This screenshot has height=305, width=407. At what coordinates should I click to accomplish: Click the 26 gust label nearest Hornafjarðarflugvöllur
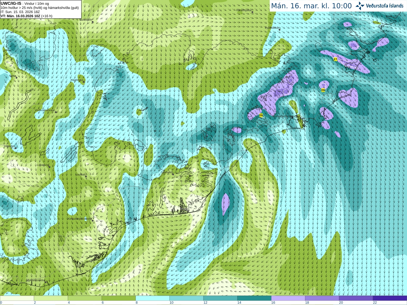click(x=261, y=115)
